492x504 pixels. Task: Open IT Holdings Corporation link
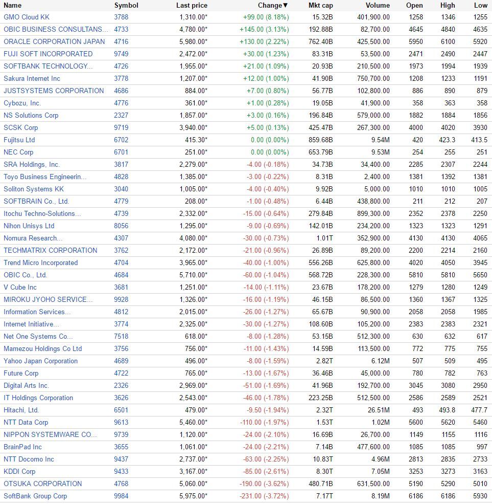point(38,398)
